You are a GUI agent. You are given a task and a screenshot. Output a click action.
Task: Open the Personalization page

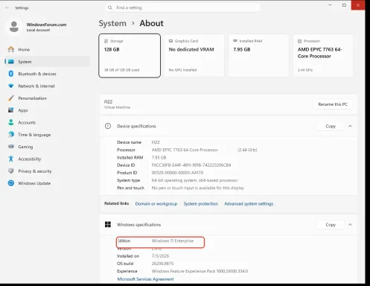click(x=47, y=98)
